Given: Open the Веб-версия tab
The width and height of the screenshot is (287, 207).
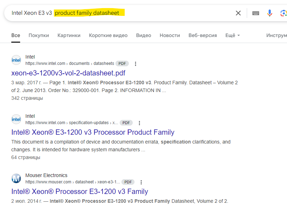Looking at the screenshot, I should [x=203, y=35].
